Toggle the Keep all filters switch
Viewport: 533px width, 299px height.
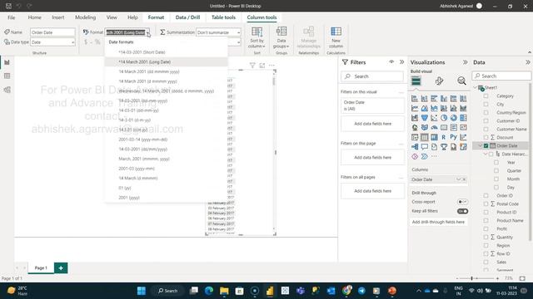pyautogui.click(x=462, y=211)
